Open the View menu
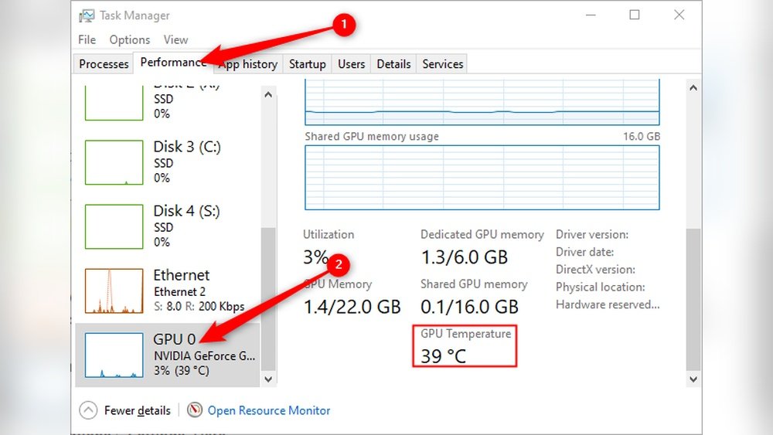773x435 pixels. [x=175, y=39]
